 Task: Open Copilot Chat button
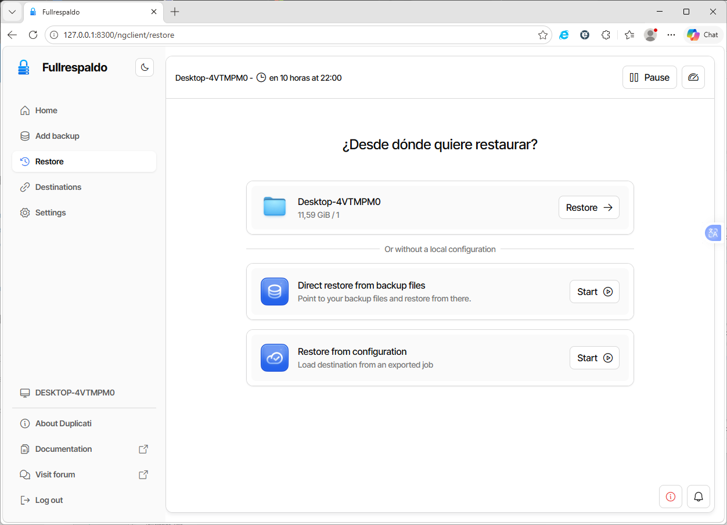tap(703, 35)
